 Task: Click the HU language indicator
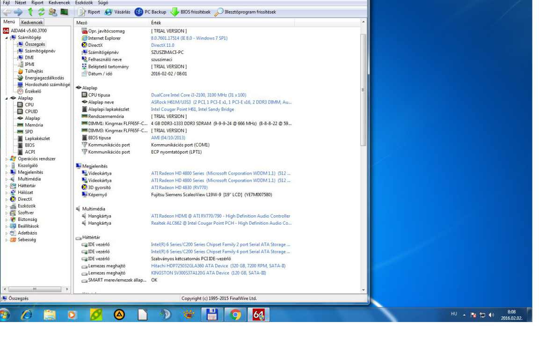coord(454,314)
